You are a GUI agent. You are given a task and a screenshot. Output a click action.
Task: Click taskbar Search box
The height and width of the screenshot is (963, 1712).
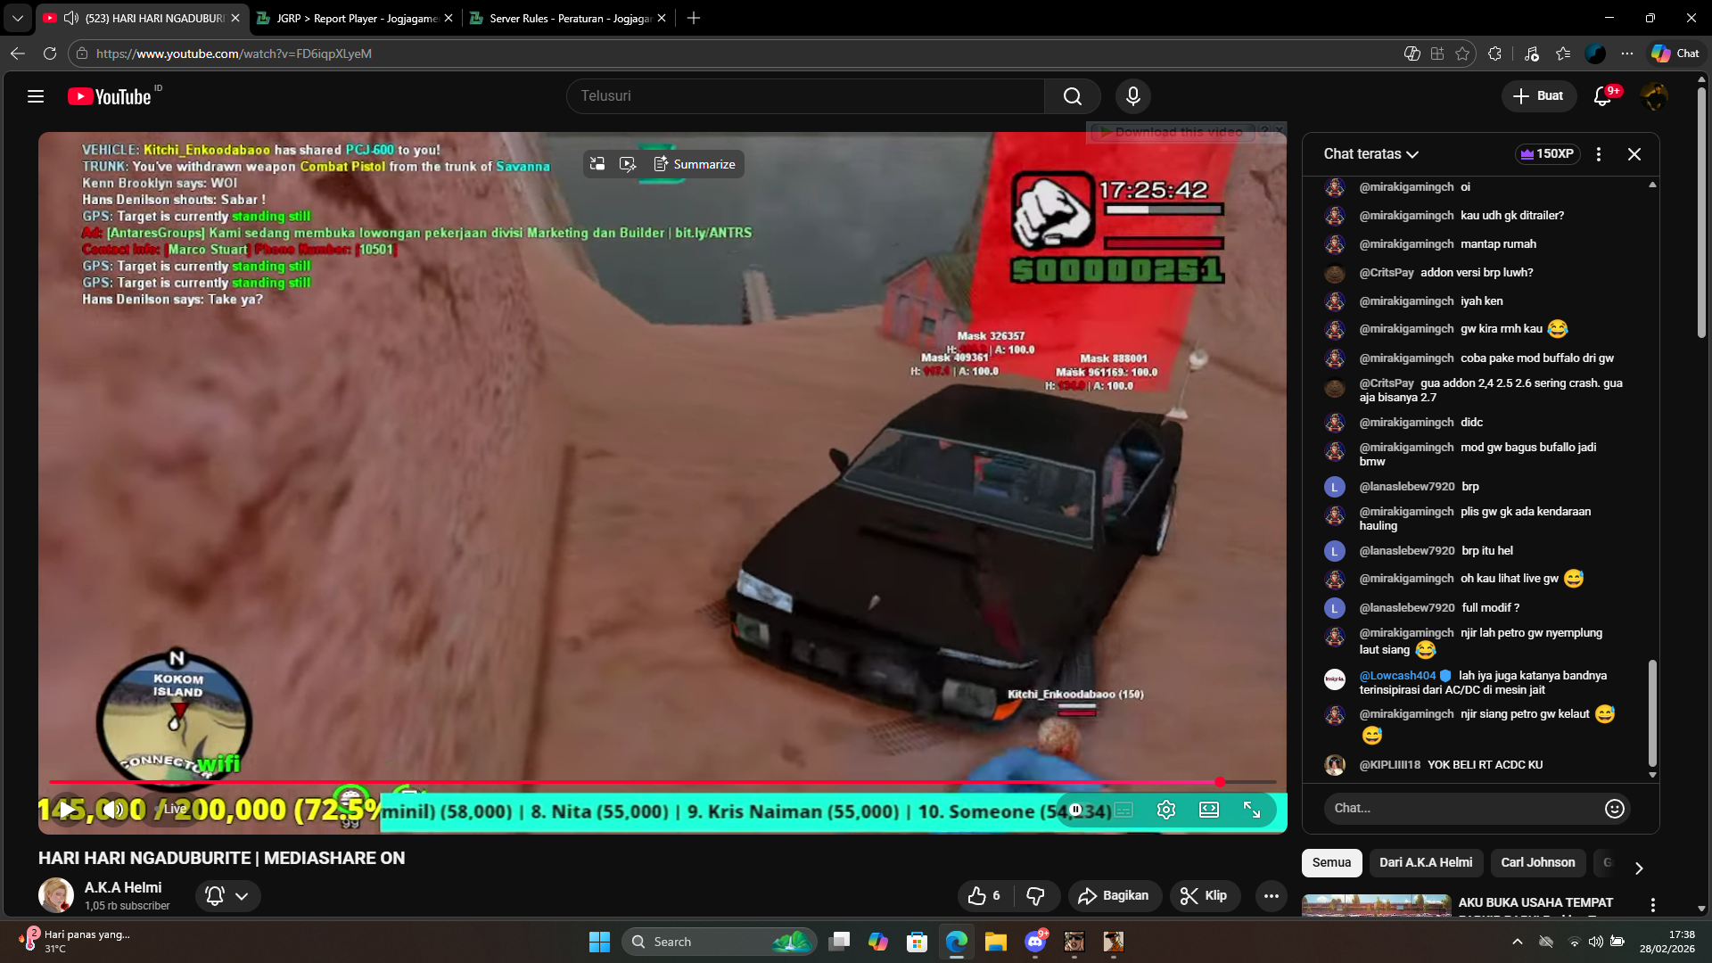click(719, 942)
